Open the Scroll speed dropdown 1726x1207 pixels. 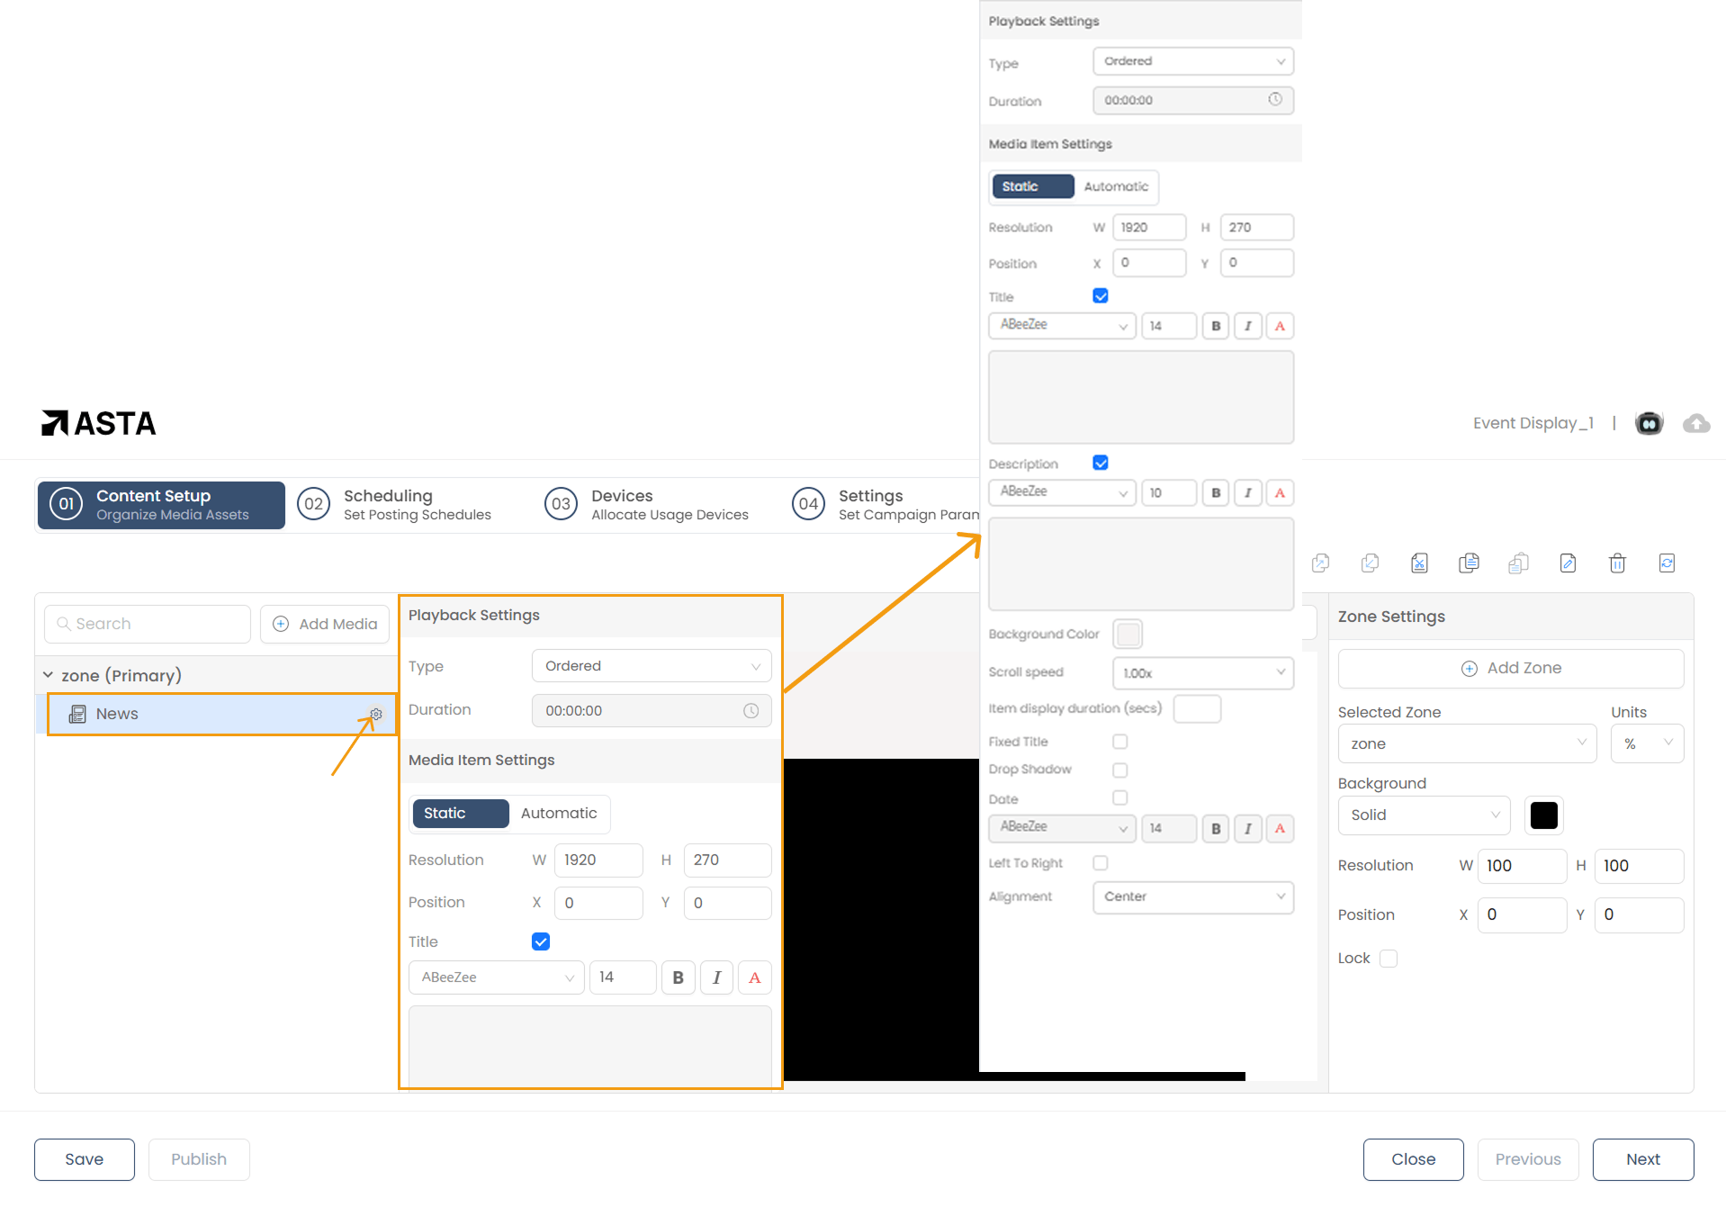[x=1202, y=673]
